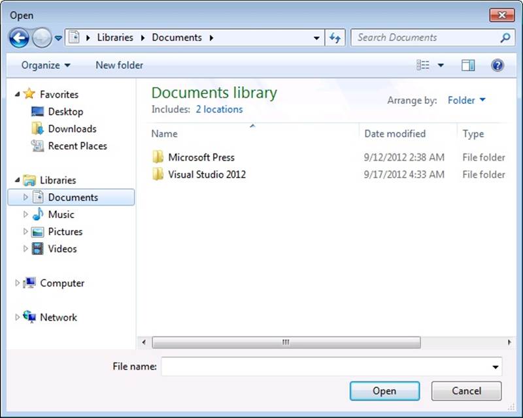523x418 pixels.
Task: Click the search magnifier icon
Action: pos(505,38)
